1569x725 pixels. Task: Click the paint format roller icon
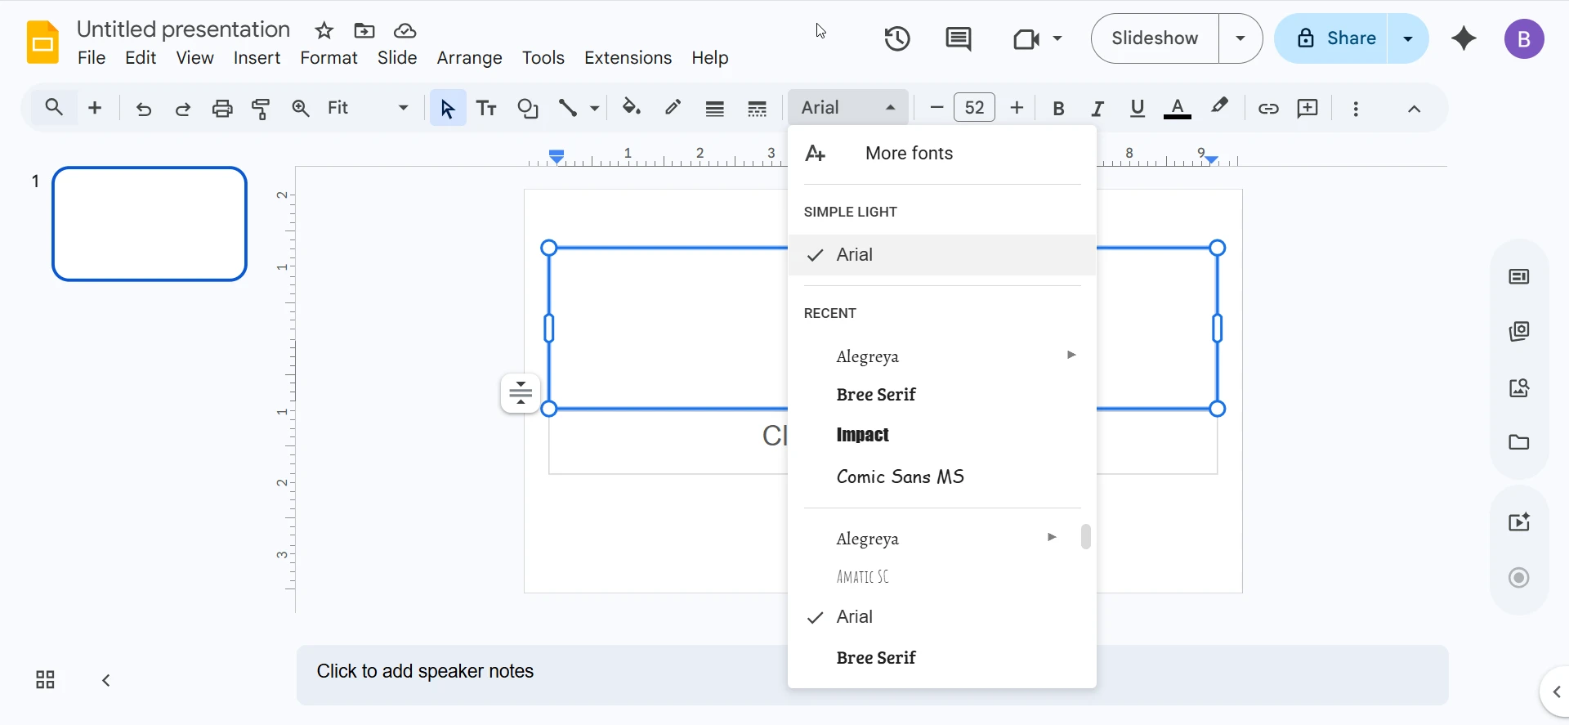click(261, 108)
